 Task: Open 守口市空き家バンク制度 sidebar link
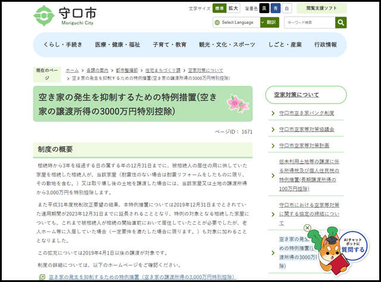307,113
